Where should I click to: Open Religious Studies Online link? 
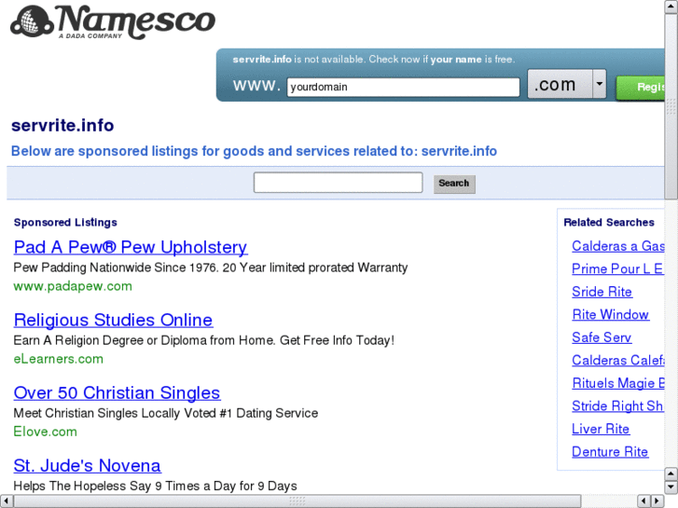[x=113, y=321]
